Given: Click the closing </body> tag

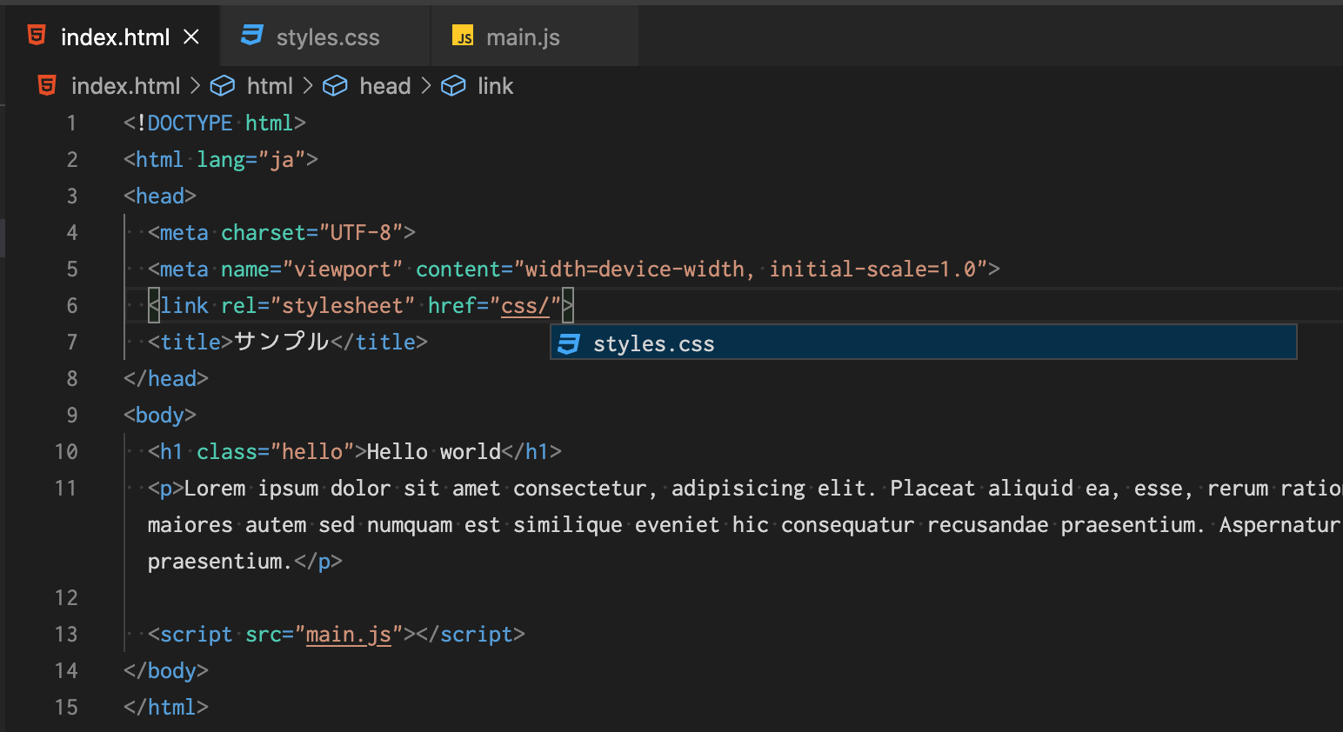Looking at the screenshot, I should click(x=166, y=671).
